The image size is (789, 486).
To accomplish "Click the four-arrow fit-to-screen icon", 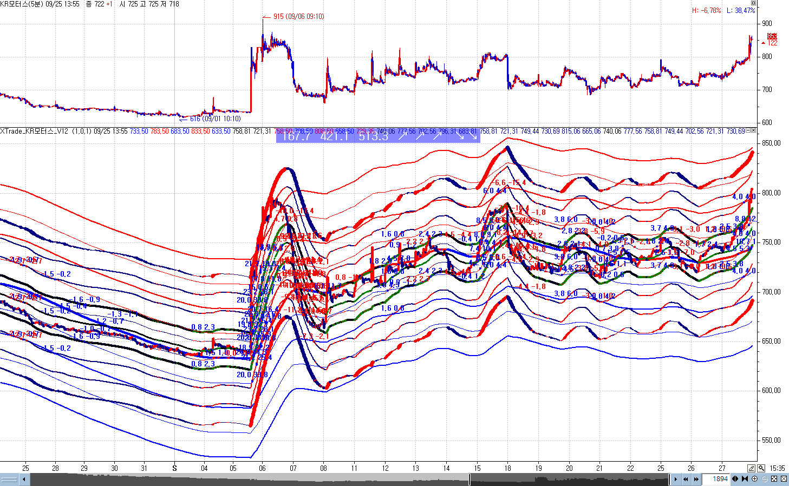I will [774, 479].
